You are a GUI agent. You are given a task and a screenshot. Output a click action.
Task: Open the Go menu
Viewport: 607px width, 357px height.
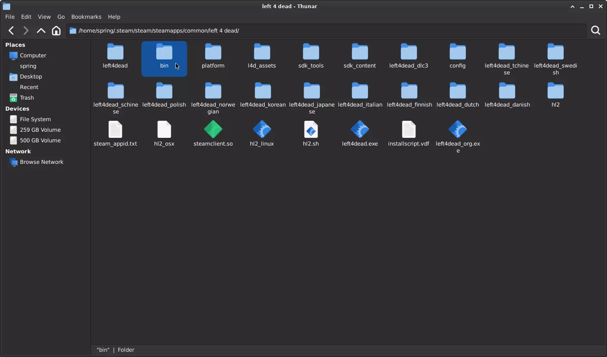[61, 17]
